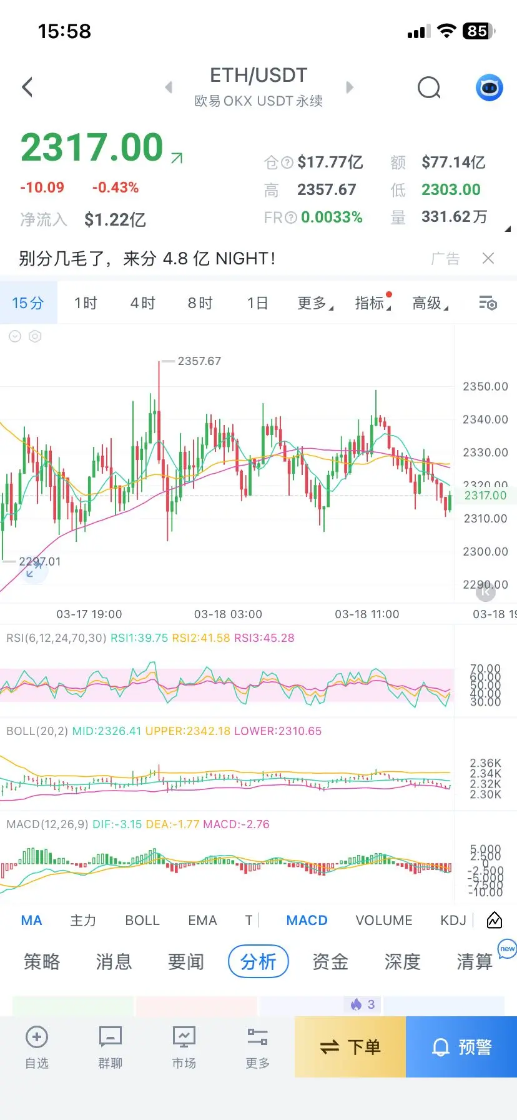Open the 指标 indicators dropdown
Screen dimensions: 517x1120
click(x=373, y=303)
